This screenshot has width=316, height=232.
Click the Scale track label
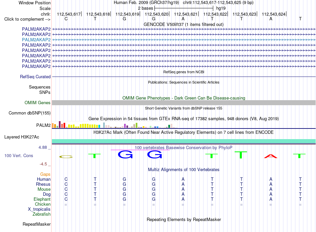[45, 8]
